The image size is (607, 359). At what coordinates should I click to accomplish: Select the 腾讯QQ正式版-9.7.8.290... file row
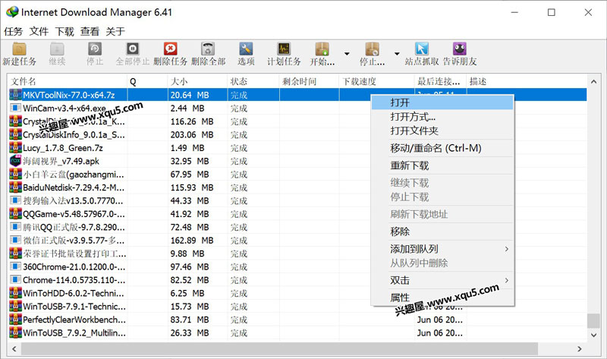coord(297,227)
